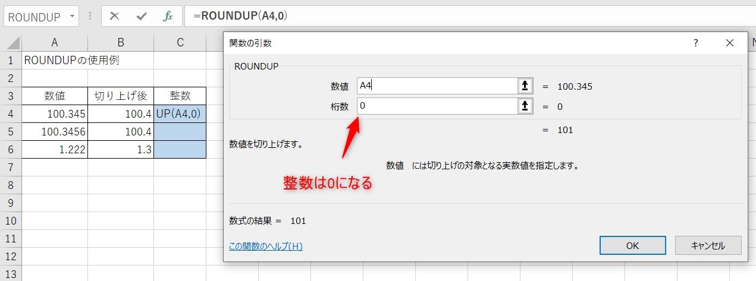Click the formula bar resize handle dots
The height and width of the screenshot is (281, 756).
[90, 17]
